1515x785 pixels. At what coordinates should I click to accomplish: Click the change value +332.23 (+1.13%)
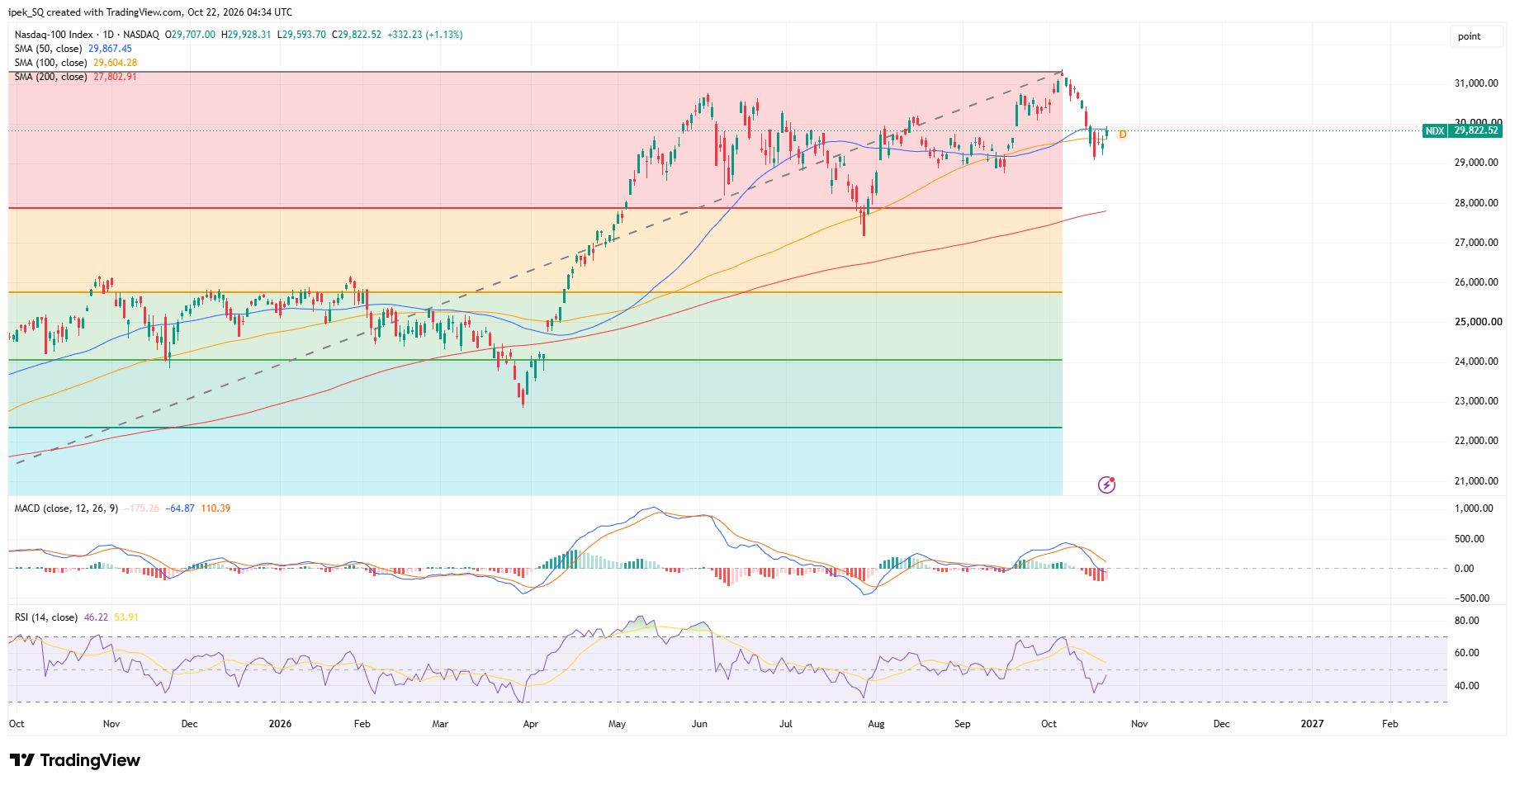pos(425,35)
